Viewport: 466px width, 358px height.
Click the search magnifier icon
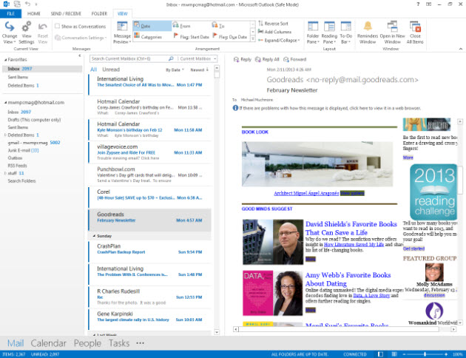(x=171, y=58)
